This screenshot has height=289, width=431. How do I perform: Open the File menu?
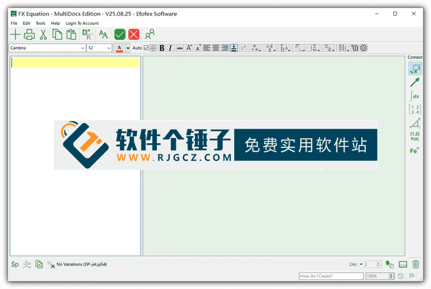(14, 23)
